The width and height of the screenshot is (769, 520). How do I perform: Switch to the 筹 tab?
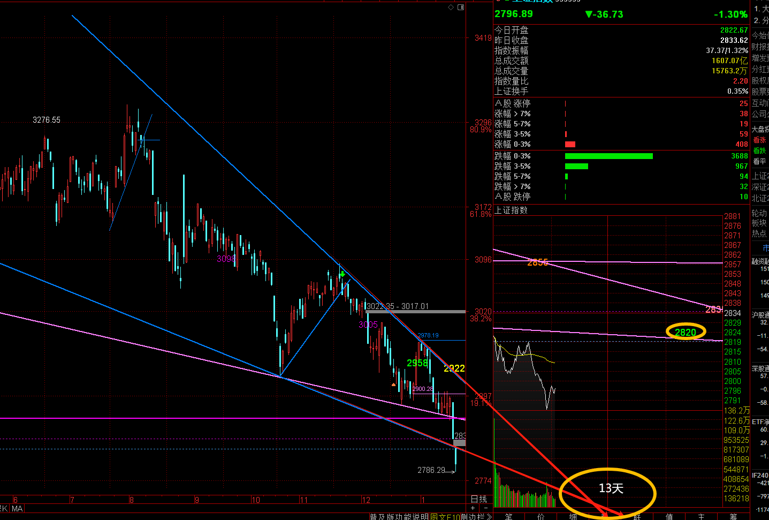734,516
